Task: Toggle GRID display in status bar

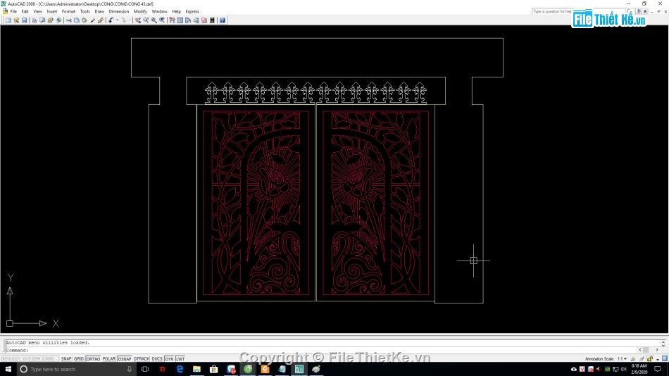Action: [x=78, y=359]
